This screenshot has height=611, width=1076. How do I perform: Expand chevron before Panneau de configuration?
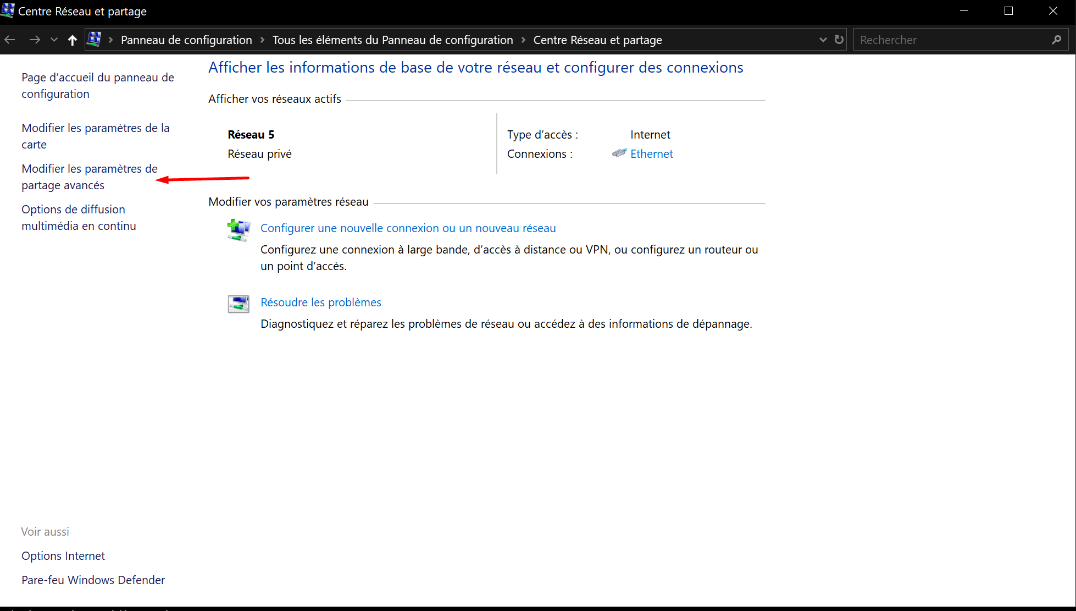pyautogui.click(x=110, y=40)
